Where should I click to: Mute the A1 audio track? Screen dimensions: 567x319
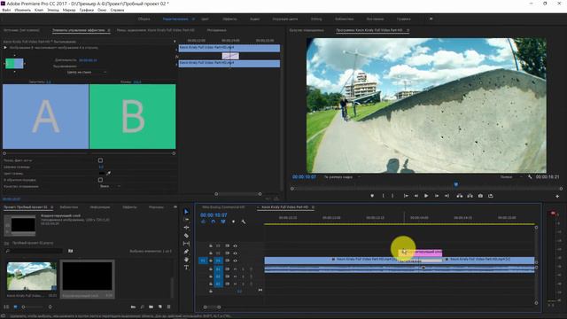[235, 269]
